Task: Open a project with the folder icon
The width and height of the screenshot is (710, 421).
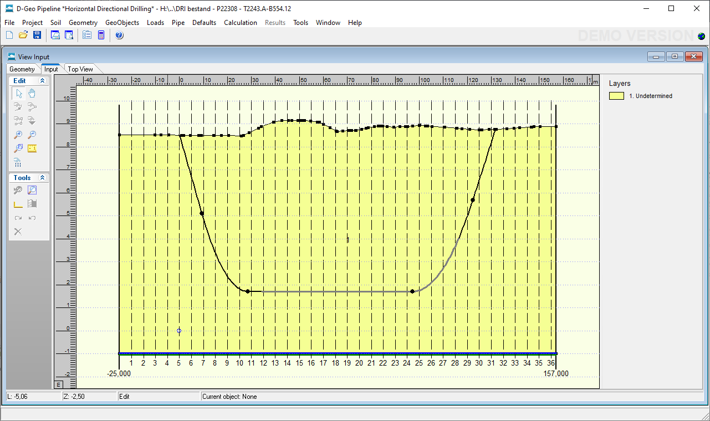Action: (23, 35)
